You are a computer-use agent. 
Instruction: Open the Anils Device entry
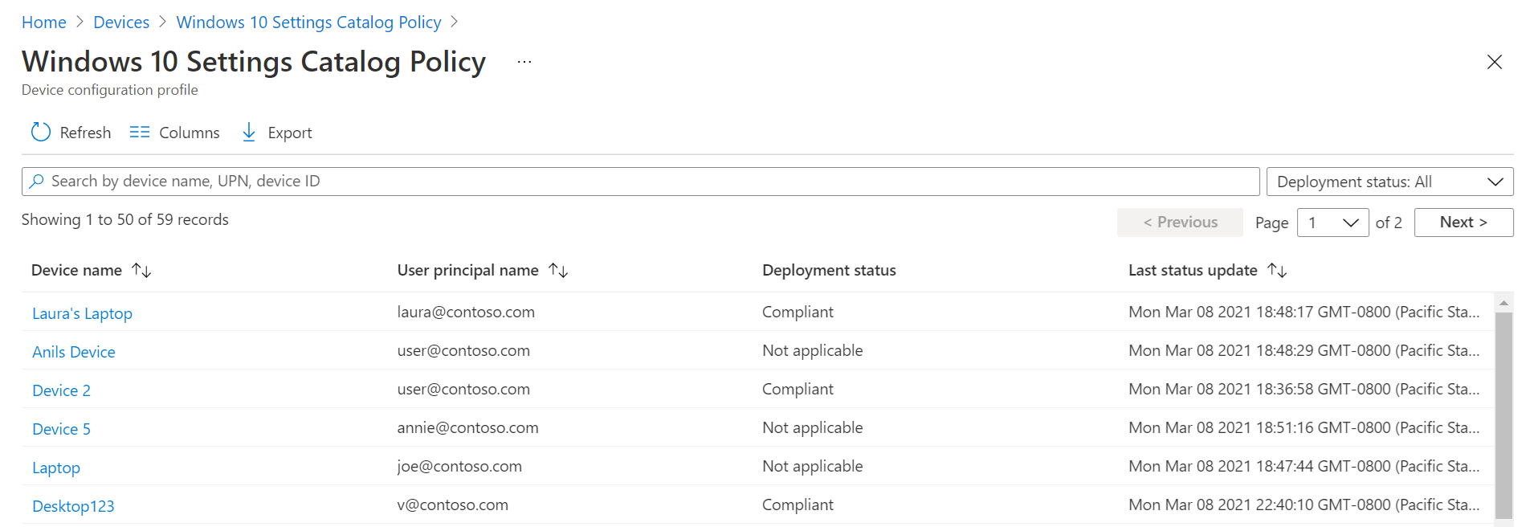click(x=74, y=352)
